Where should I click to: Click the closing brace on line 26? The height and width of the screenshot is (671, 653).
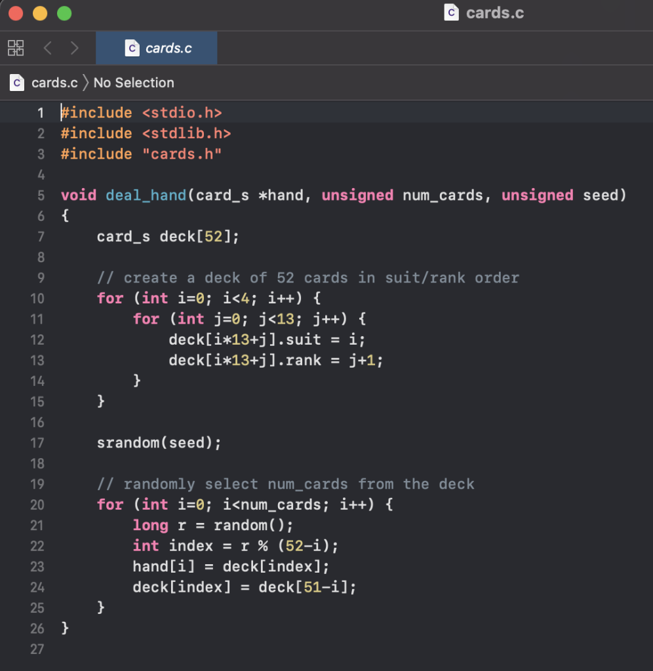pyautogui.click(x=65, y=628)
